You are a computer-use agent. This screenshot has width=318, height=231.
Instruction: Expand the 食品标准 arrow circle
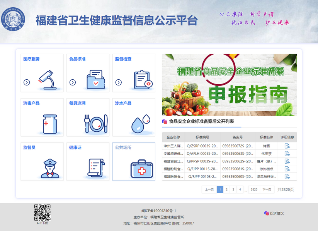73,82
